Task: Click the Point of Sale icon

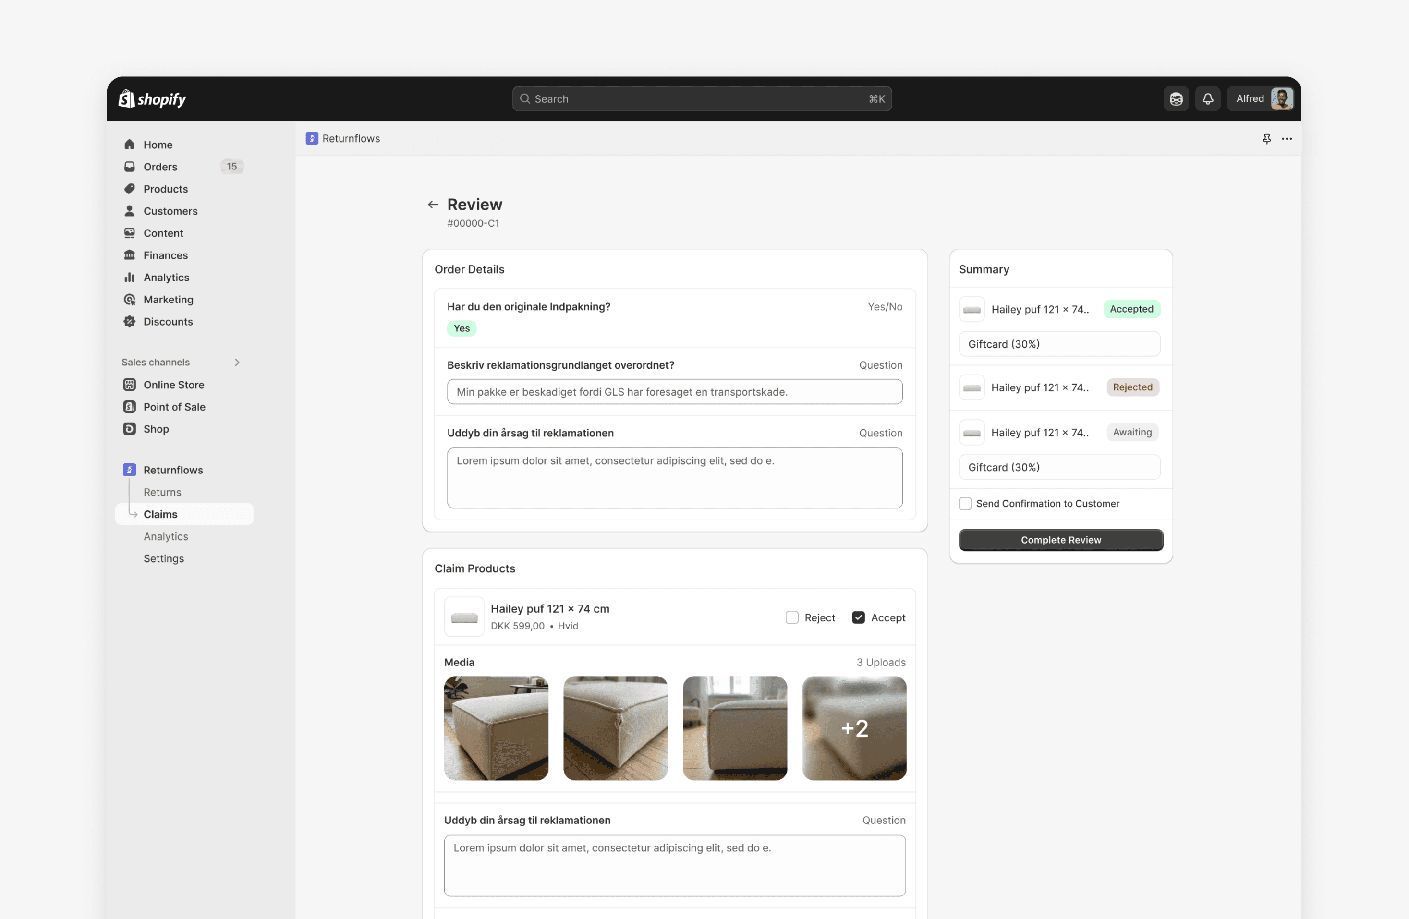Action: coord(130,407)
